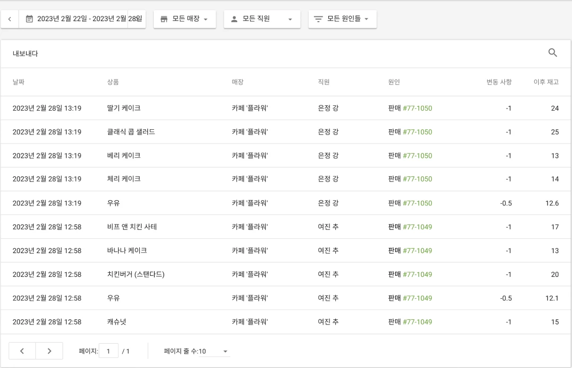This screenshot has height=368, width=572.
Task: Sort by the 상품 column header
Action: click(x=113, y=82)
